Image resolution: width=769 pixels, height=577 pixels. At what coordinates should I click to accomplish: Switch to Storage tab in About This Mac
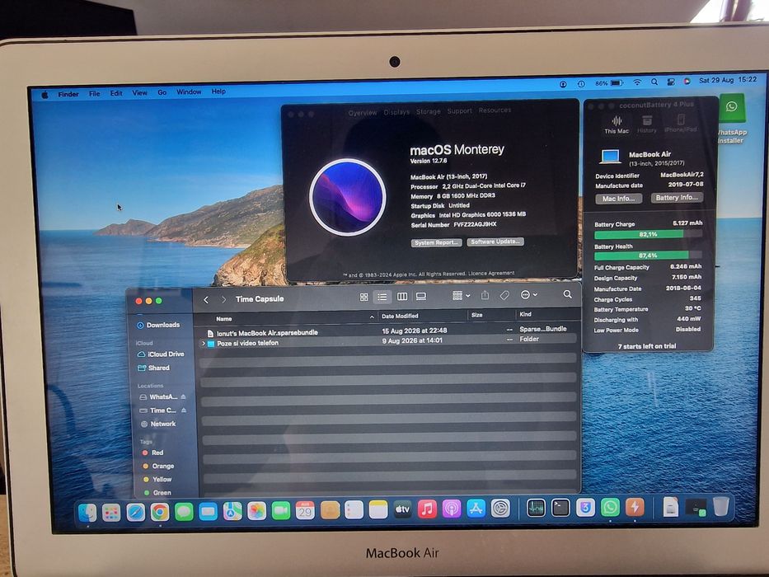point(428,111)
